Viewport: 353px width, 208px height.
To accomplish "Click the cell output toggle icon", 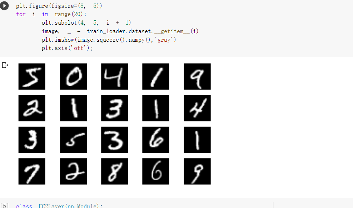I will point(5,65).
